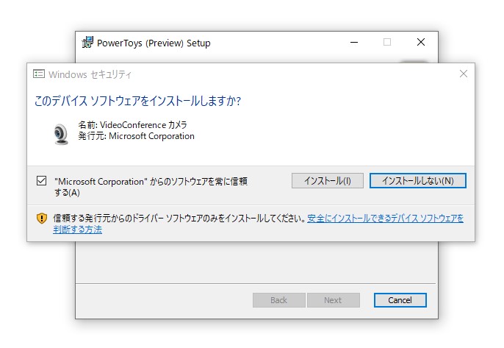Click the Windows Security dialog title icon
The width and height of the screenshot is (504, 348).
tap(39, 74)
